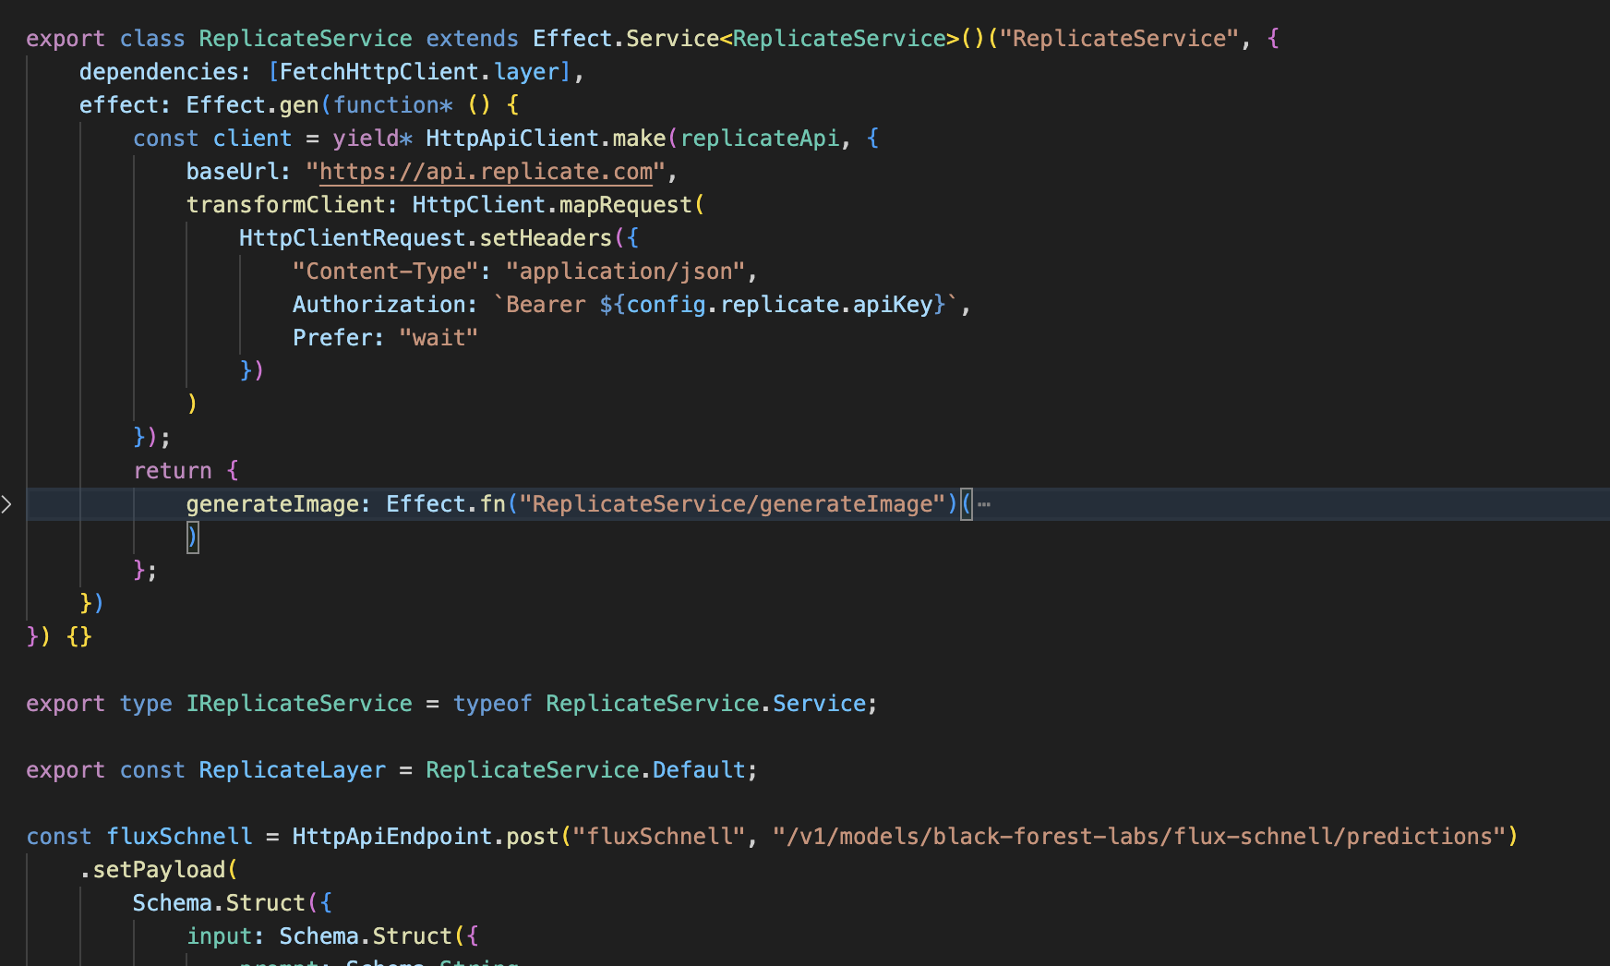Click the "replicateApi" argument
Screen dimensions: 1610x966
click(x=760, y=139)
